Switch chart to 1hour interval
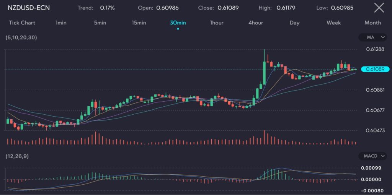The width and height of the screenshot is (392, 195). click(217, 23)
